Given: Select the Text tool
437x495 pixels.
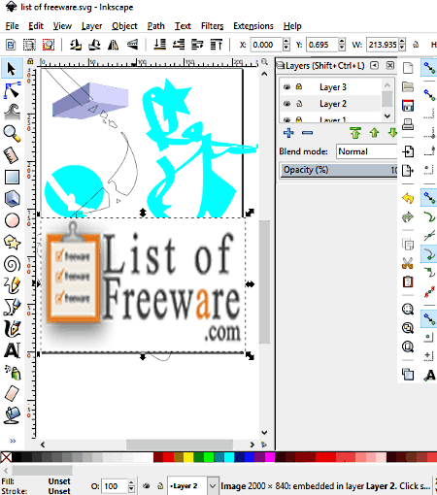Looking at the screenshot, I should (x=12, y=350).
